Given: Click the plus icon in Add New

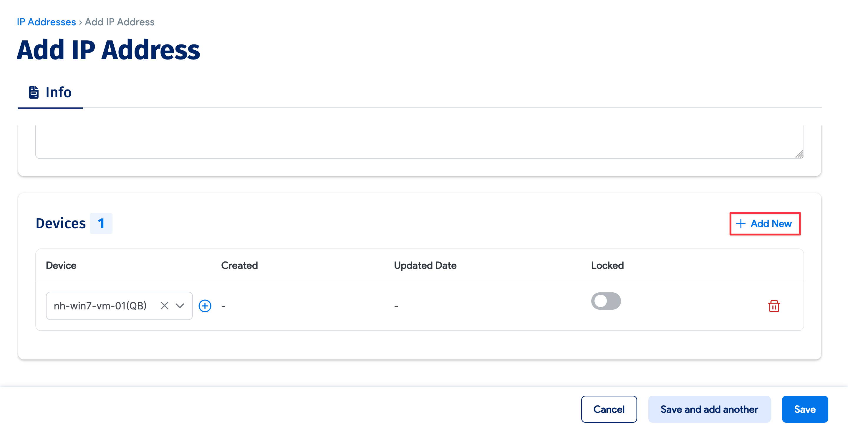Looking at the screenshot, I should tap(741, 223).
